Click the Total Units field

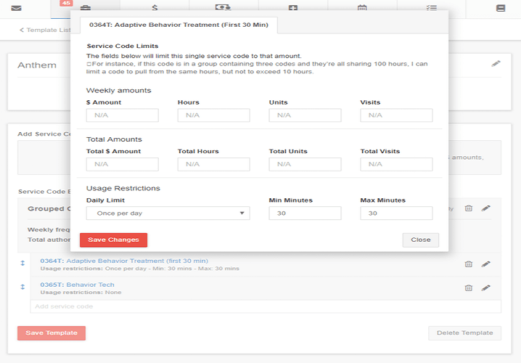[305, 164]
